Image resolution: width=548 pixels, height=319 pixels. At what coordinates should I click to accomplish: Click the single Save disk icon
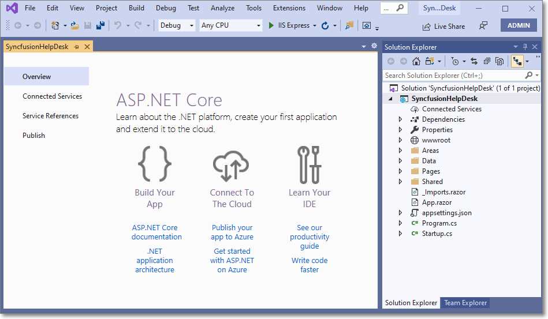point(88,25)
